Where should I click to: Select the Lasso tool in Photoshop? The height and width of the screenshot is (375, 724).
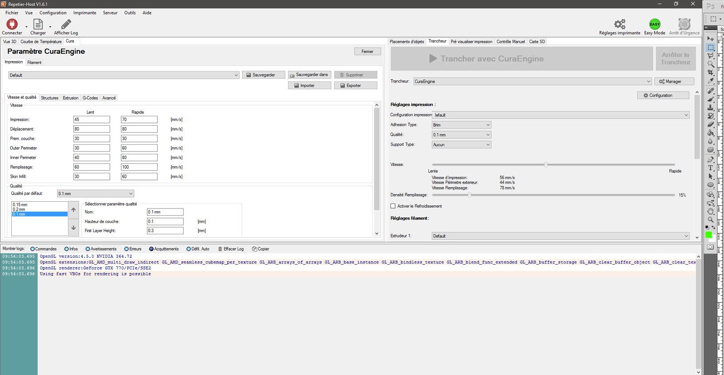710,56
